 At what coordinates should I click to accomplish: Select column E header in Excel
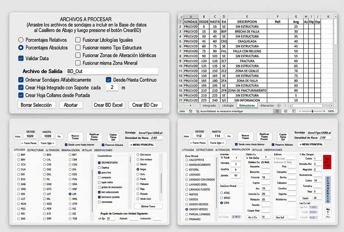[x=247, y=17]
